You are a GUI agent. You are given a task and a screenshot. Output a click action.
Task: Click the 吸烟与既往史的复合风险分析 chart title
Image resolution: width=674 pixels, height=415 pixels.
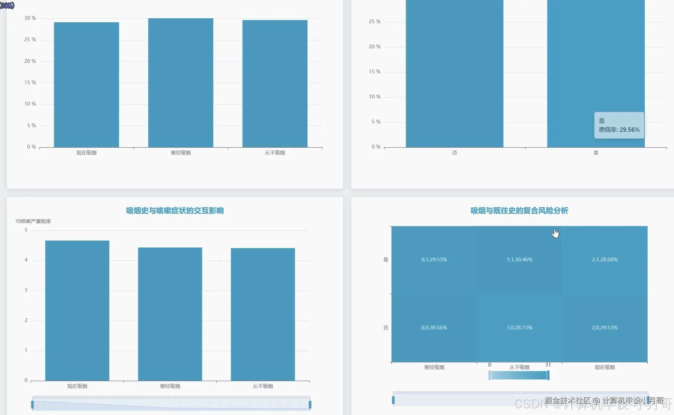[x=519, y=211]
